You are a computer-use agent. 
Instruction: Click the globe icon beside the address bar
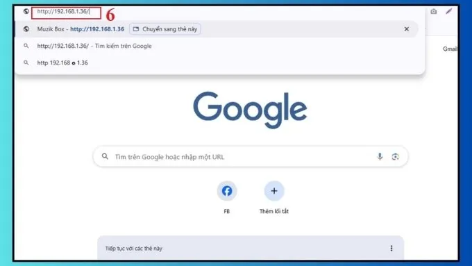click(26, 11)
